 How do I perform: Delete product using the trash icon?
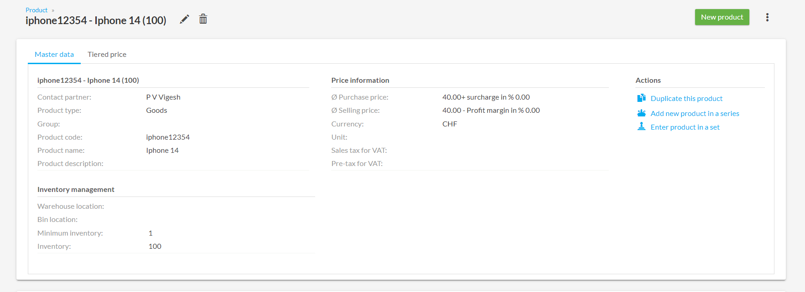click(203, 19)
